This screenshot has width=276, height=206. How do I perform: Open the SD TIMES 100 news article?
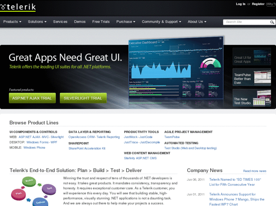pyautogui.click(x=235, y=182)
